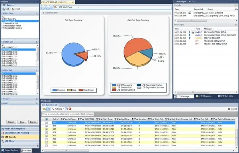This screenshot has width=239, height=153.
Task: Click the Clear button
Action: pyautogui.click(x=22, y=122)
